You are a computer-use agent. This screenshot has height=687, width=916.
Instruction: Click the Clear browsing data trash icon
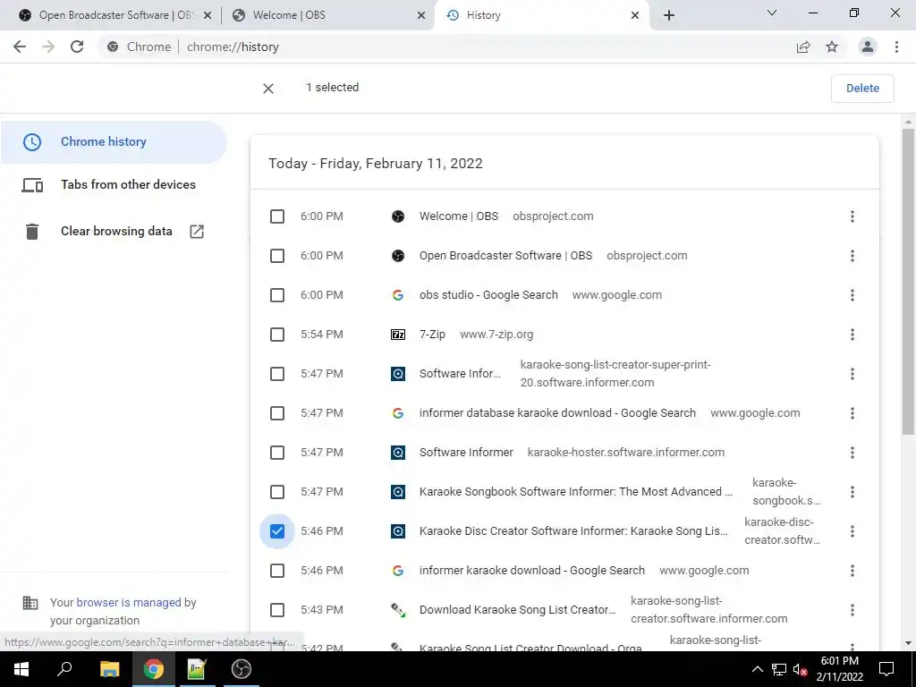tap(32, 232)
